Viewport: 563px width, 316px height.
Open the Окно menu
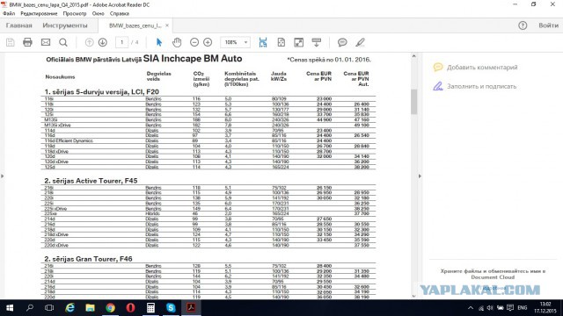[x=98, y=14]
